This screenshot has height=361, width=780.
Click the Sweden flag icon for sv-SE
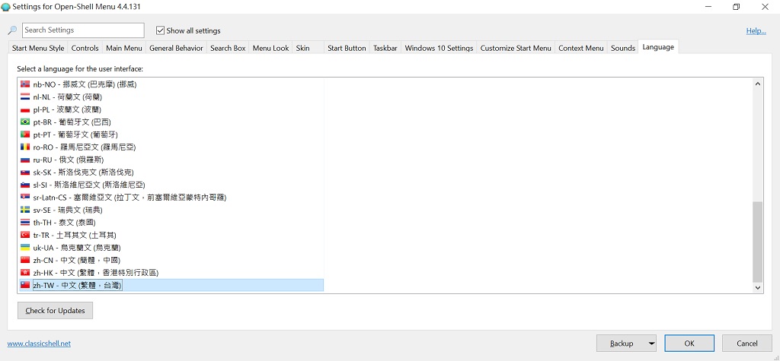click(x=25, y=210)
